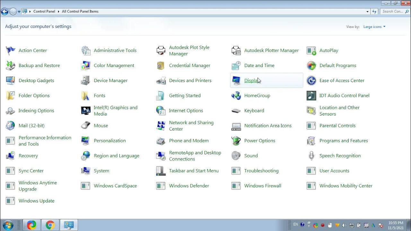This screenshot has width=411, height=231.
Task: Click the Control Panel breadcrumb
Action: click(44, 12)
